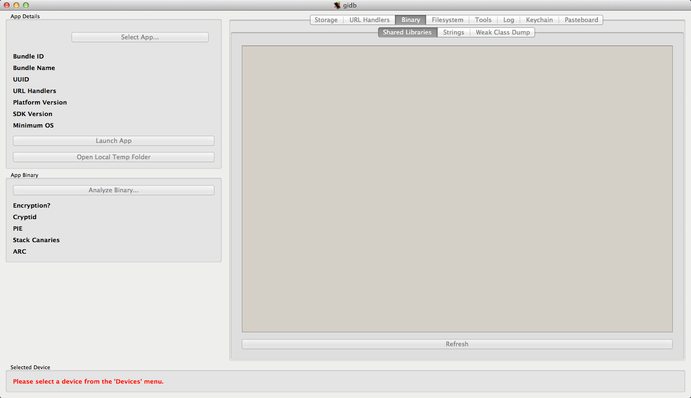
Task: Select the Binary tab
Action: [x=410, y=20]
